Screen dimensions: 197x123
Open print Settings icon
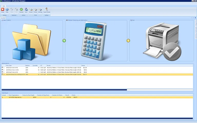pyautogui.click(x=40, y=10)
